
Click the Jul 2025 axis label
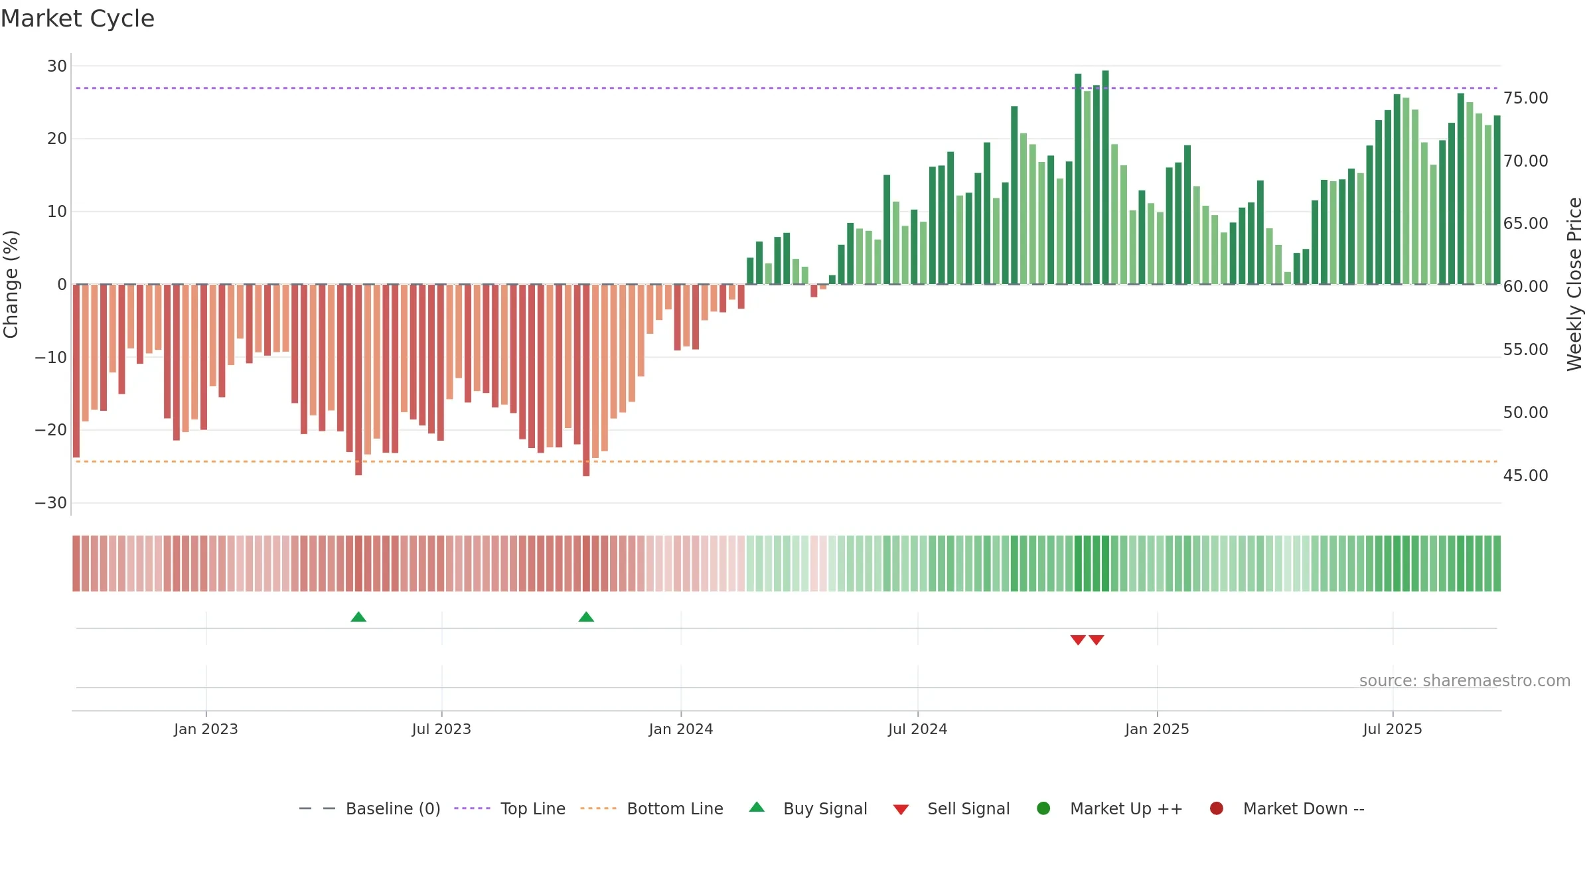tap(1393, 729)
